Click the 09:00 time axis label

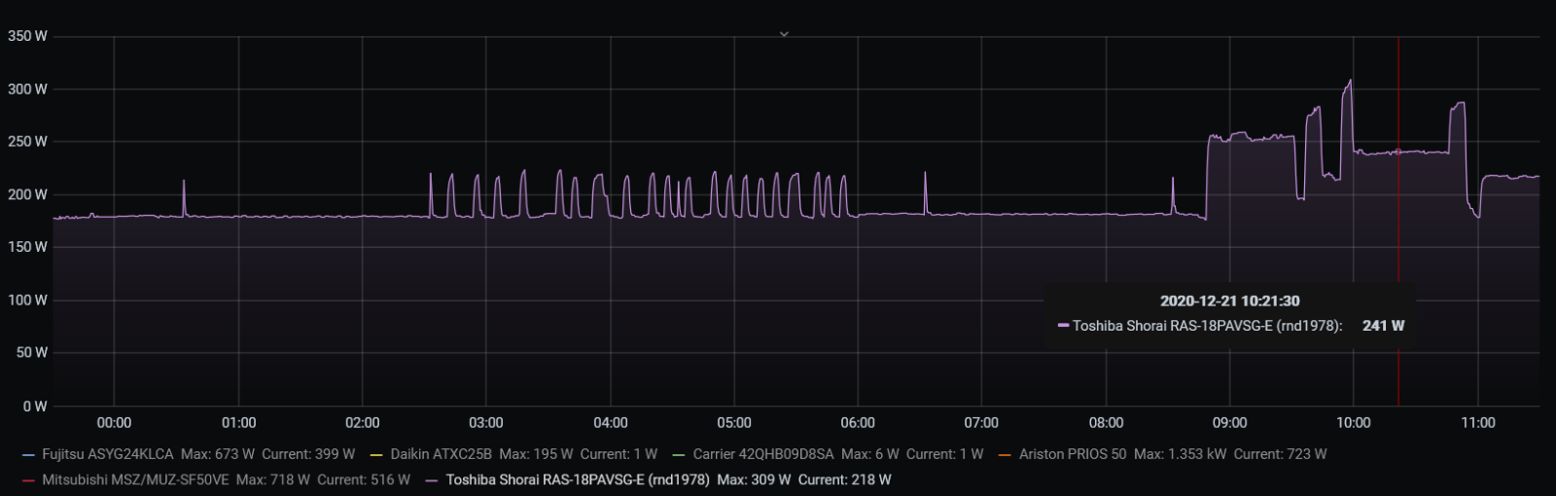tap(1229, 423)
